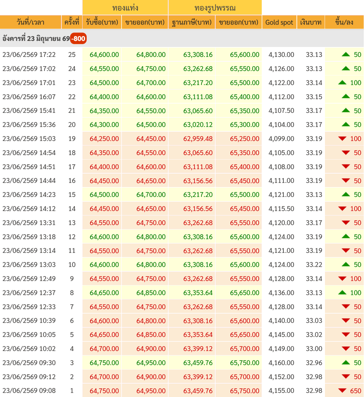Click the ครั้งที่ column header
Viewport: 364px width, 397px height.
(72, 22)
